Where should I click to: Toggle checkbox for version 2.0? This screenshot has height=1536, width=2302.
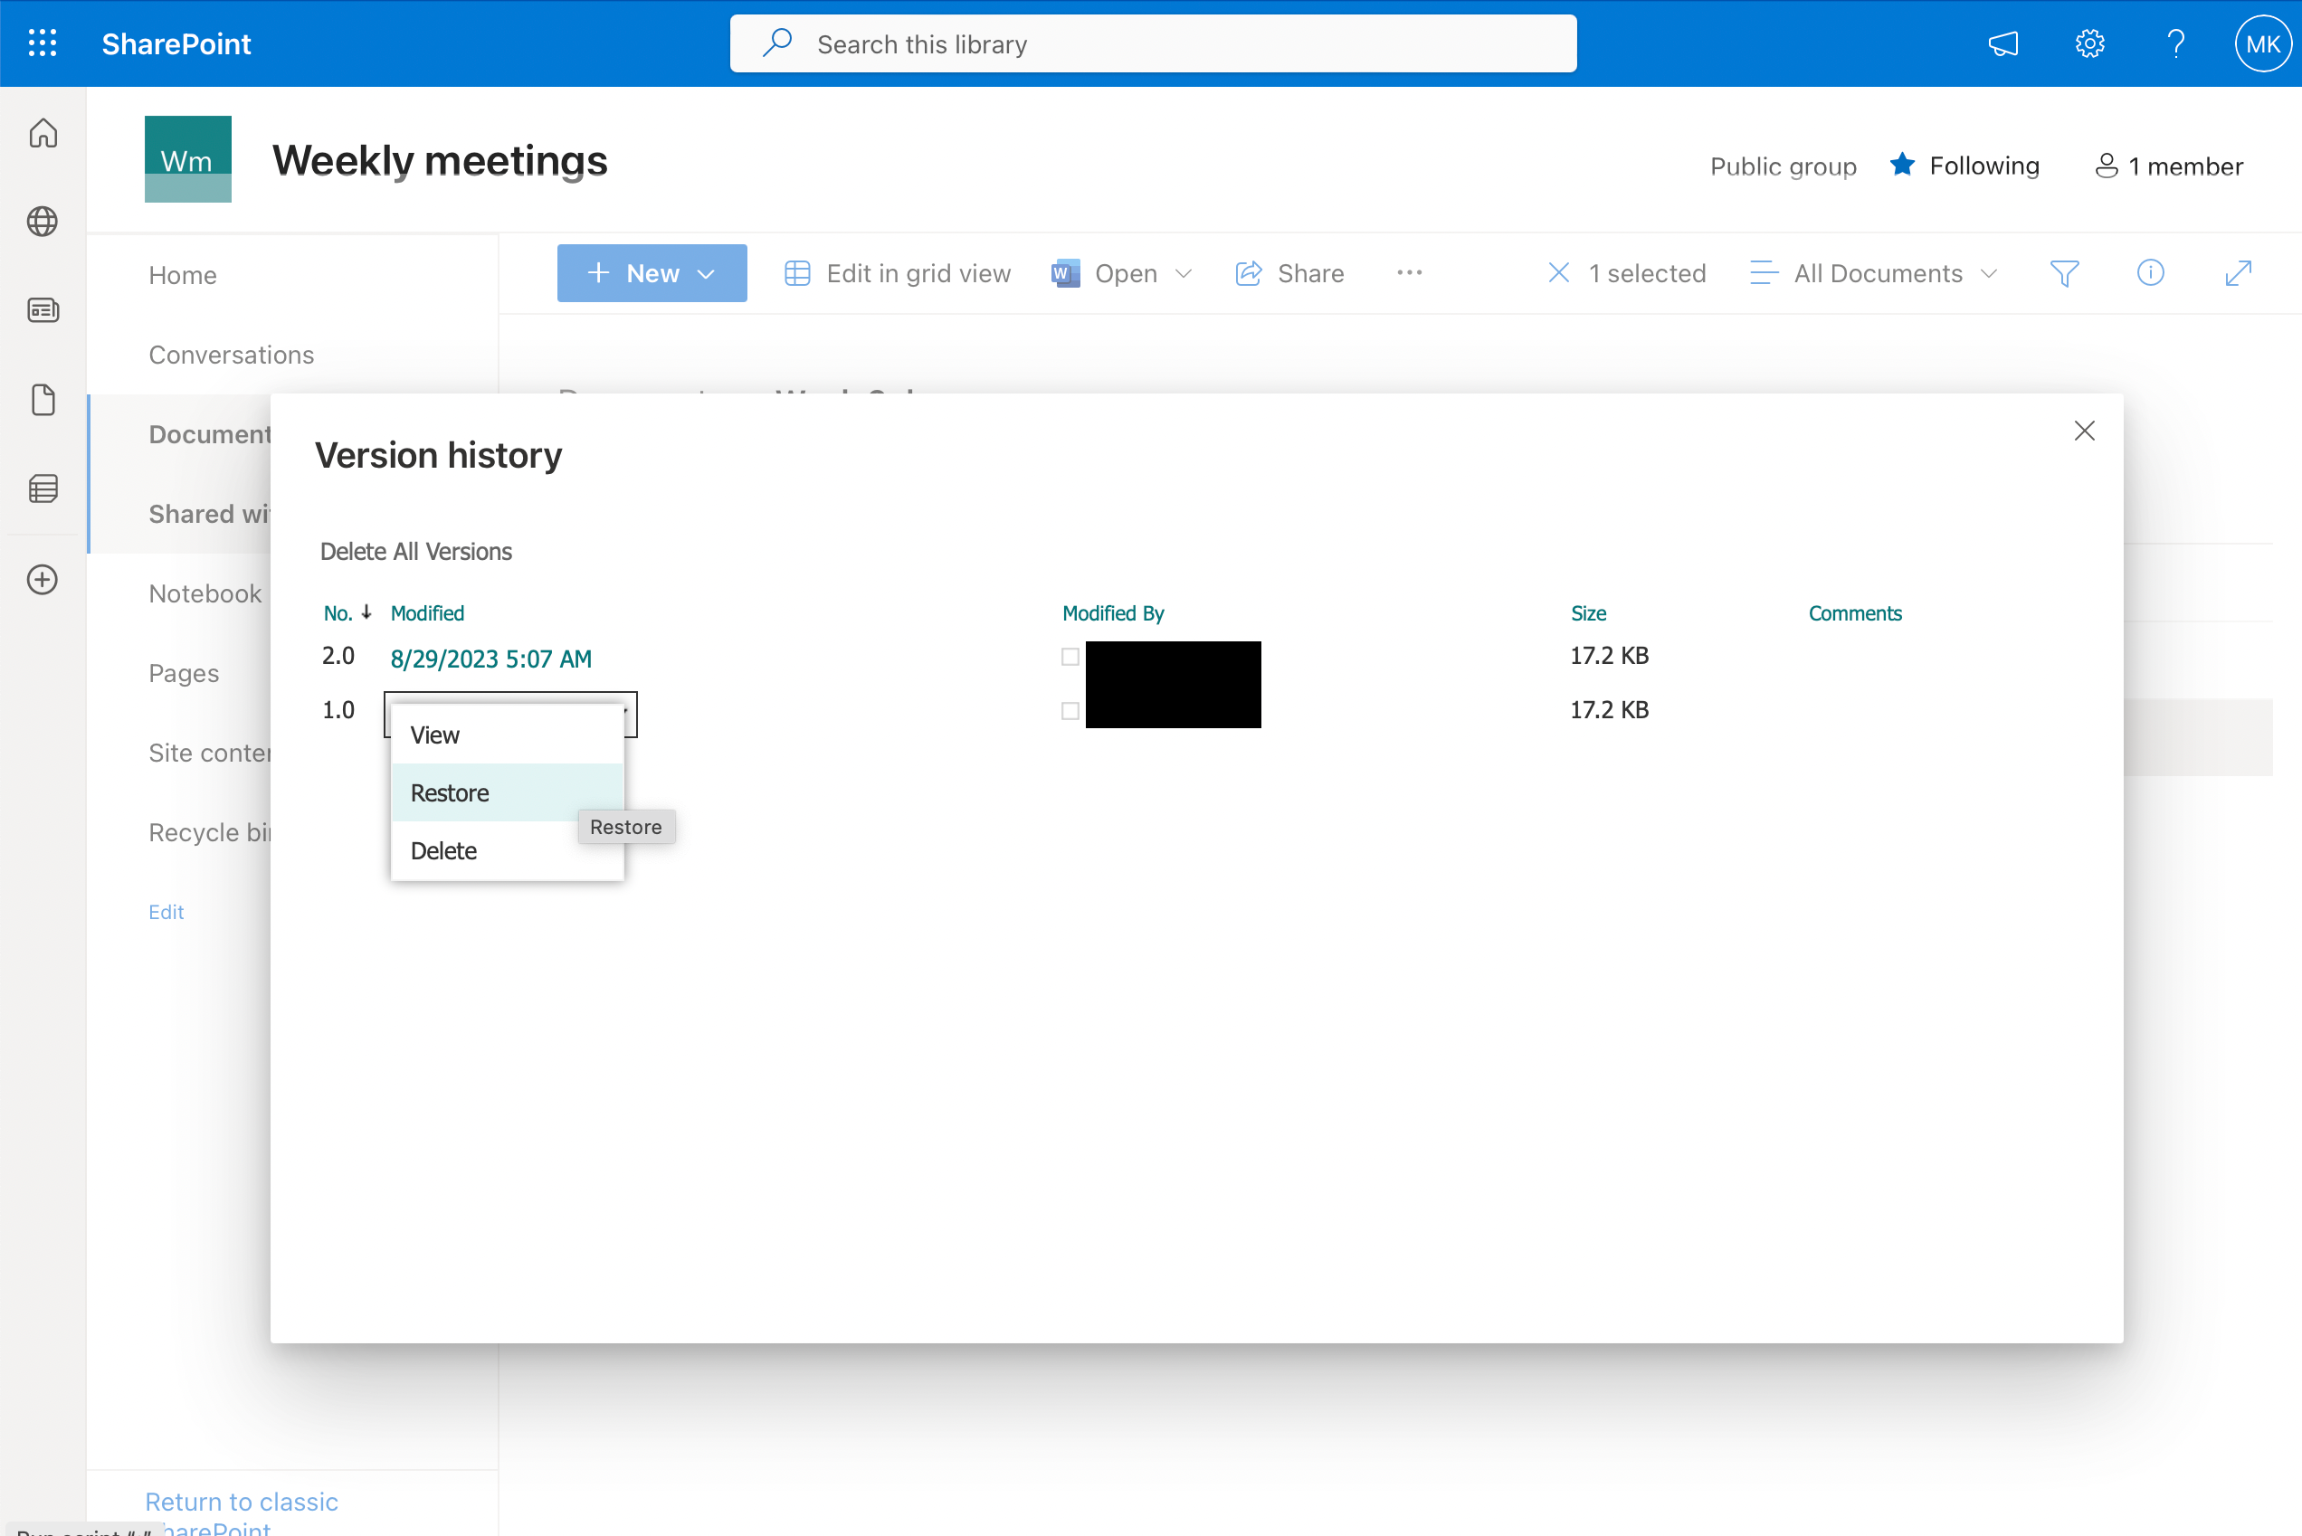1070,659
